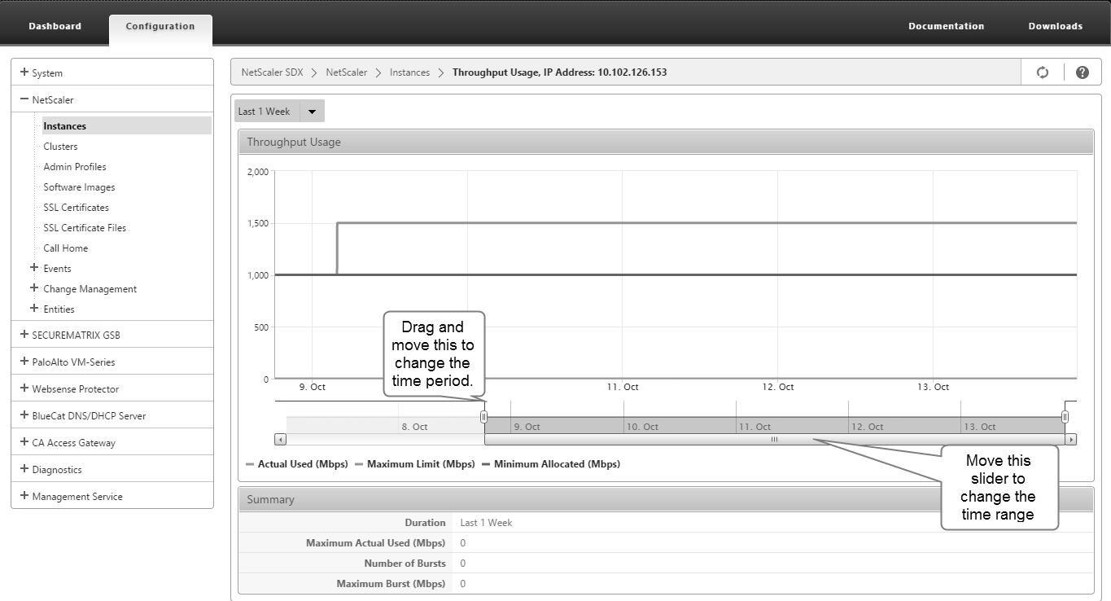This screenshot has height=601, width=1111.
Task: Toggle Minimum Allocated (Mbps) legend series
Action: click(550, 464)
